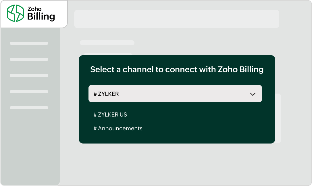Select the # ZYLKER US channel option

click(x=110, y=115)
